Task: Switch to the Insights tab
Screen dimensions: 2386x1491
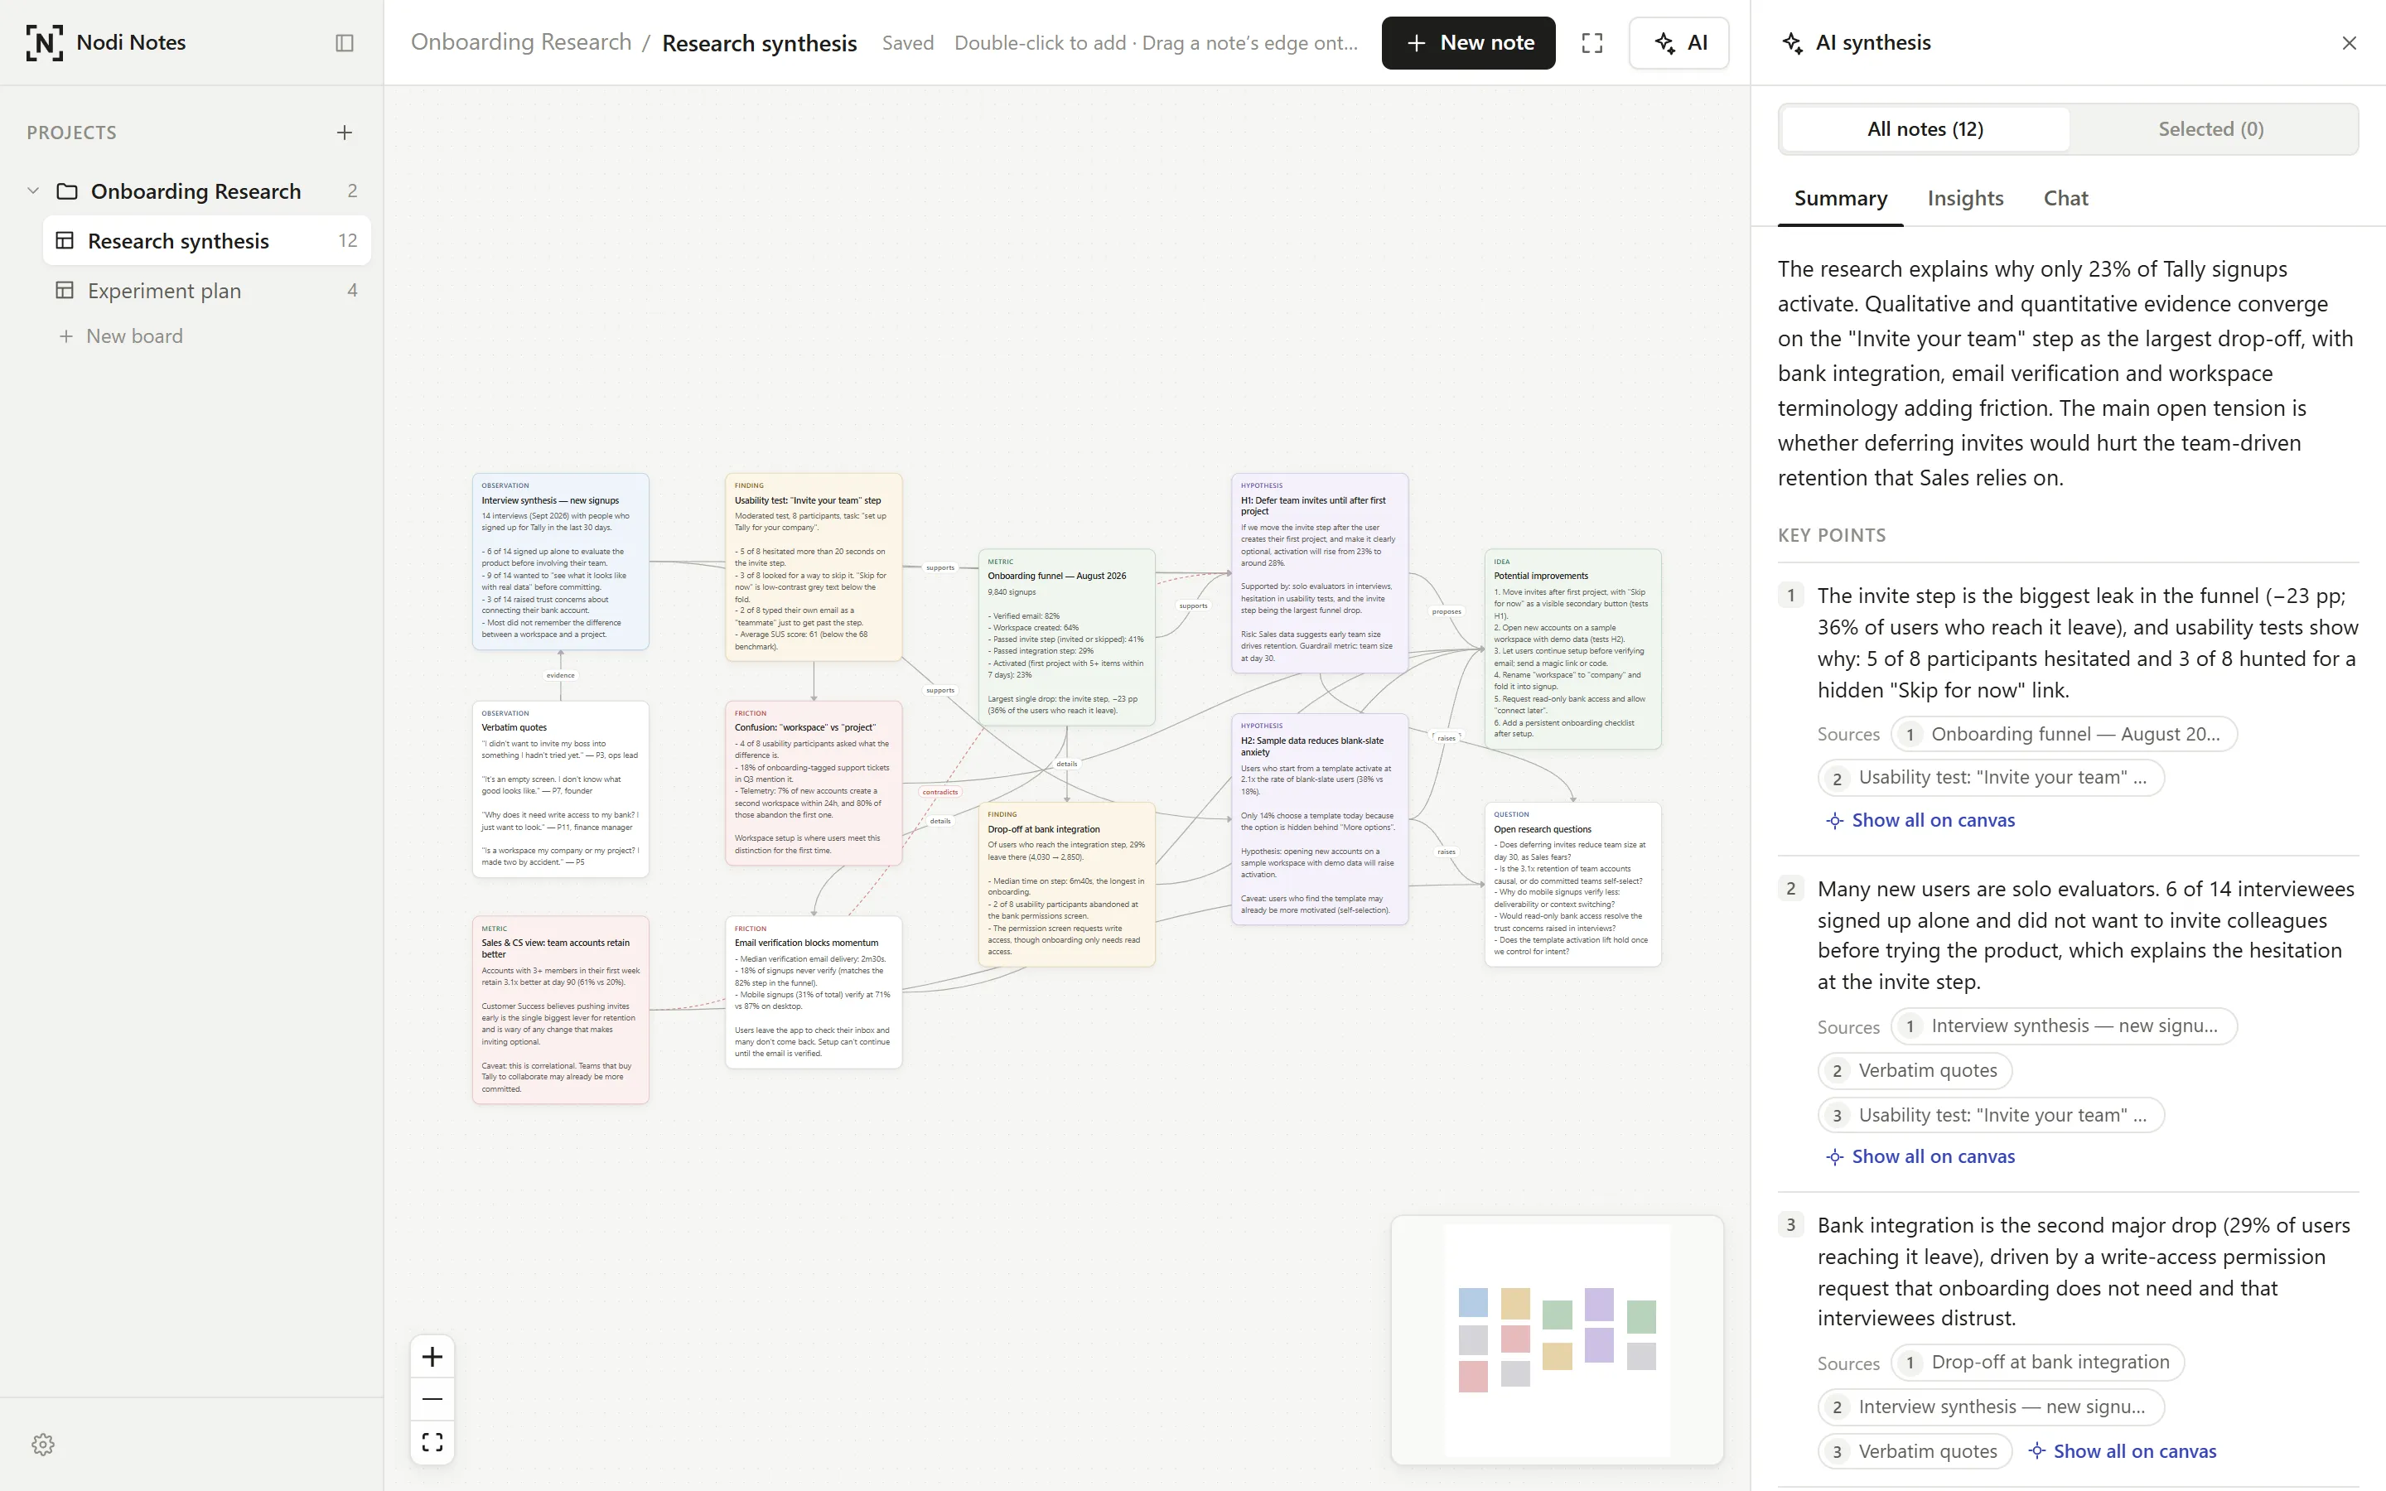Action: (1965, 198)
